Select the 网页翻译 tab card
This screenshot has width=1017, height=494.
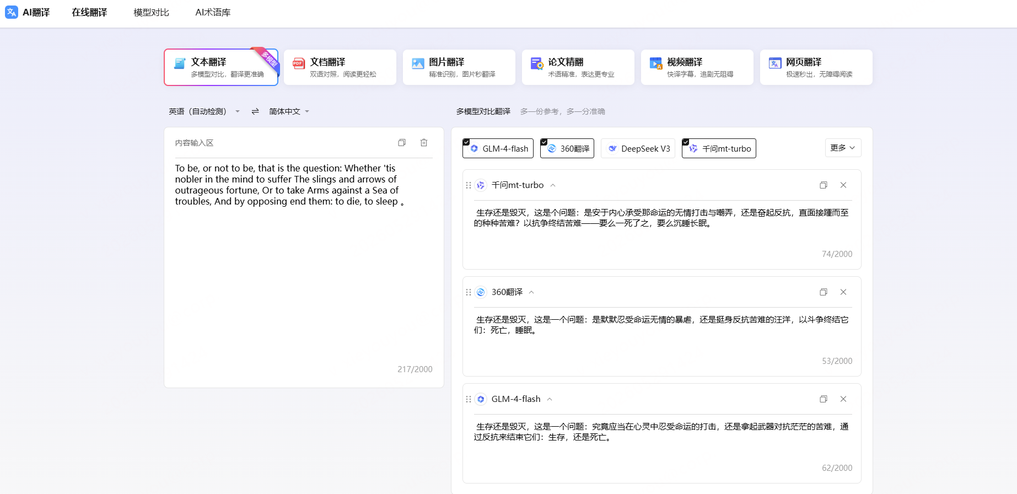(816, 67)
